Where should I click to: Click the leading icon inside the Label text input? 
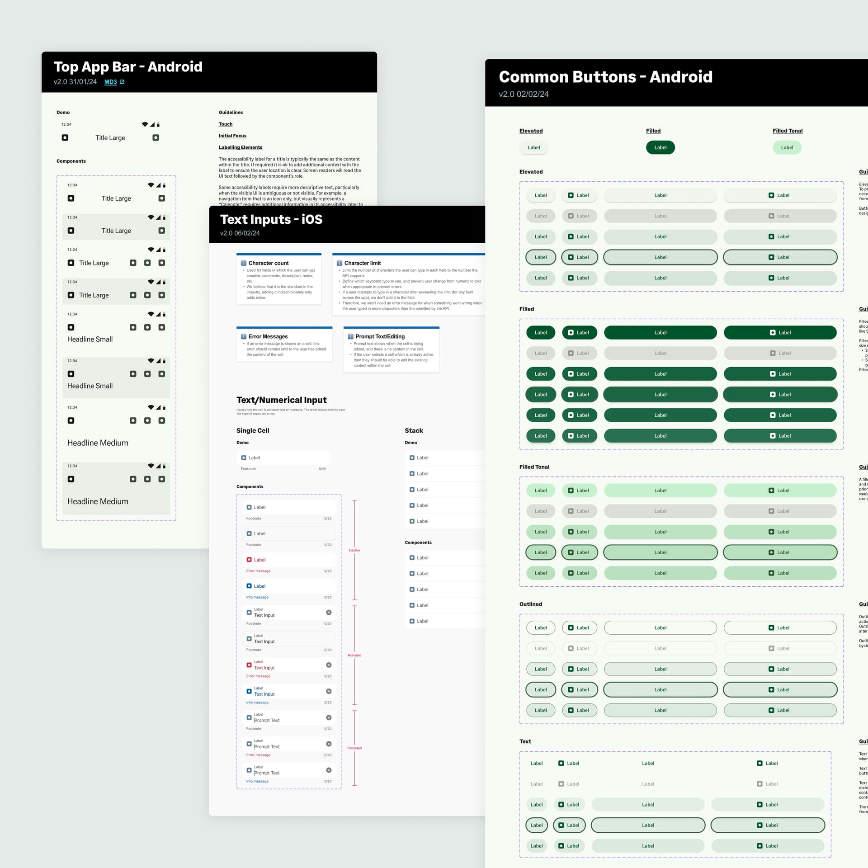coord(243,458)
